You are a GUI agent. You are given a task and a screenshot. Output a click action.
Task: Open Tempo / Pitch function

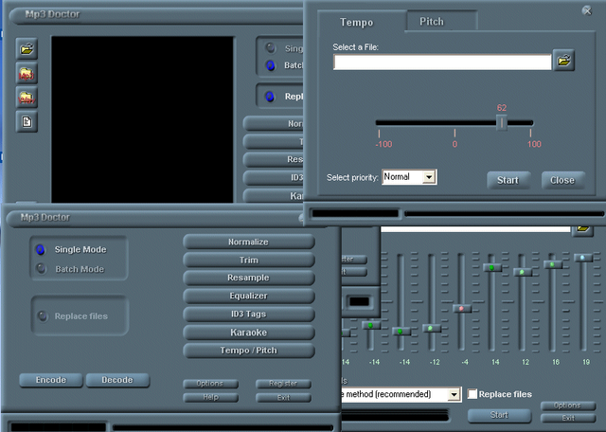click(x=248, y=351)
